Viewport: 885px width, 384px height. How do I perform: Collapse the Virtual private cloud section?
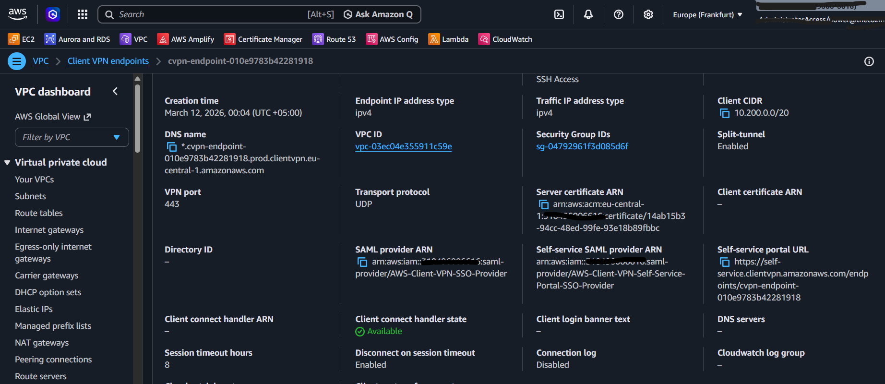pyautogui.click(x=7, y=163)
